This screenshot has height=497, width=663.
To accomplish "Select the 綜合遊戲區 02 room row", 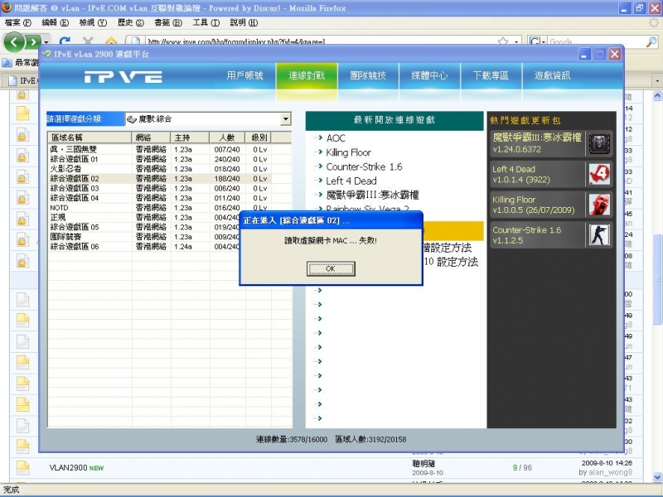I will point(99,178).
